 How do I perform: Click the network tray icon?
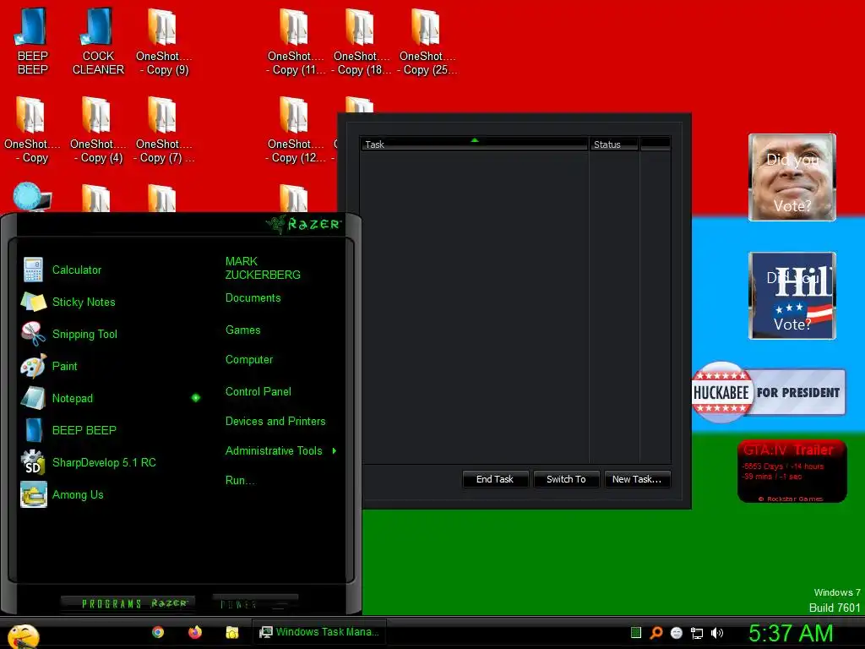(697, 633)
